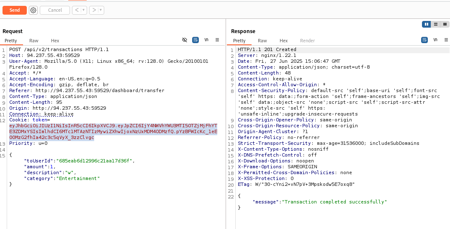Switch to the combined tabbed layout view
The width and height of the screenshot is (450, 229).
tap(445, 24)
